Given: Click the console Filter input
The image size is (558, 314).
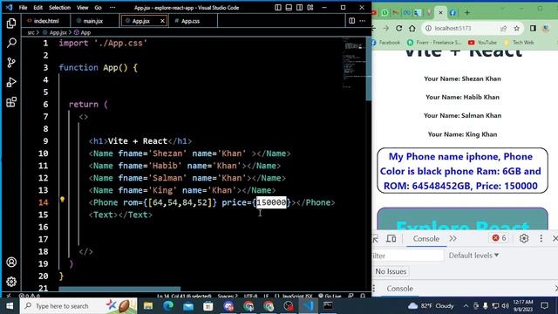Looking at the screenshot, I should (x=407, y=256).
